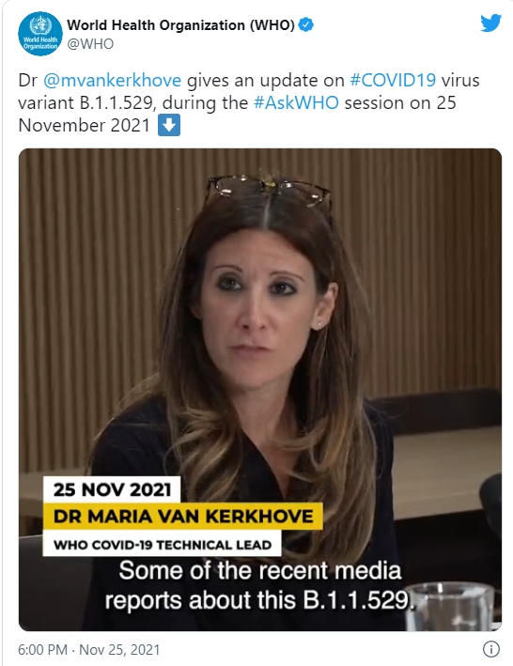
Task: Click the Twitter bird logo
Action: click(490, 23)
